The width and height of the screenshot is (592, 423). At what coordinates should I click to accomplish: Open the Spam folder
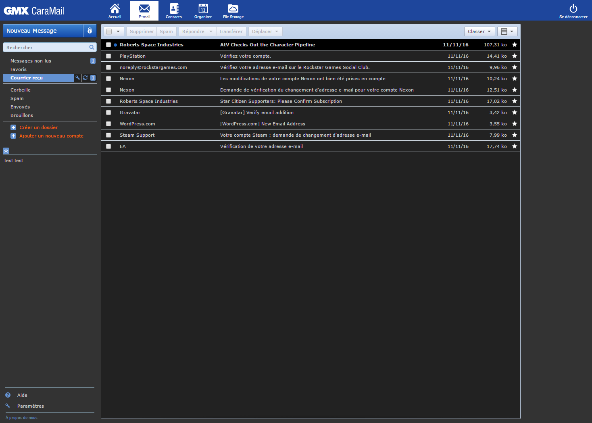tap(17, 98)
